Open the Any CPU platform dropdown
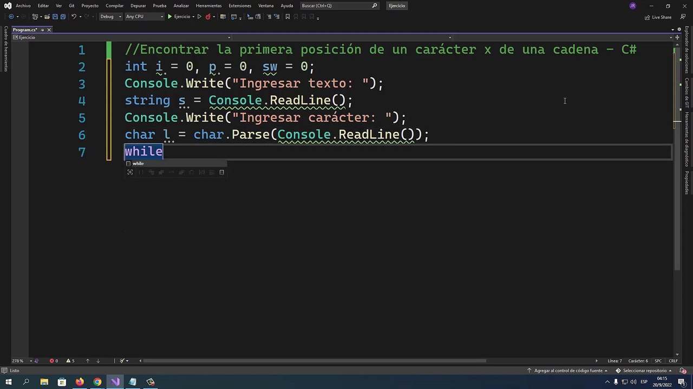Viewport: 693px width, 389px height. click(144, 17)
